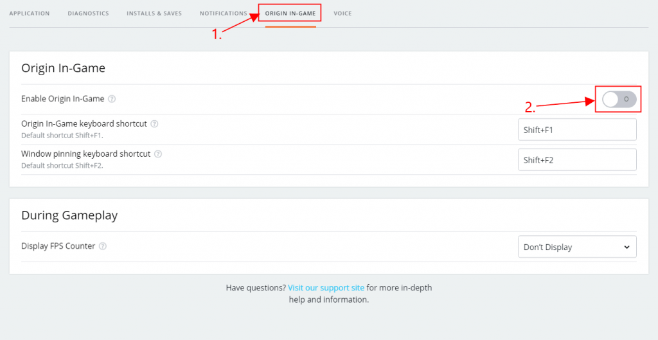Click the Shift+F2 shortcut input field
Screen dimensions: 658x340
[578, 160]
